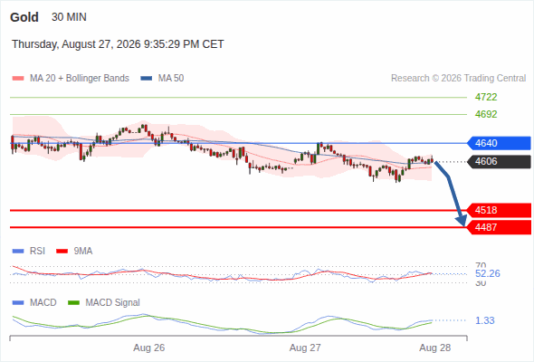The image size is (534, 362).
Task: Click the 4606 current price tag
Action: coord(499,161)
